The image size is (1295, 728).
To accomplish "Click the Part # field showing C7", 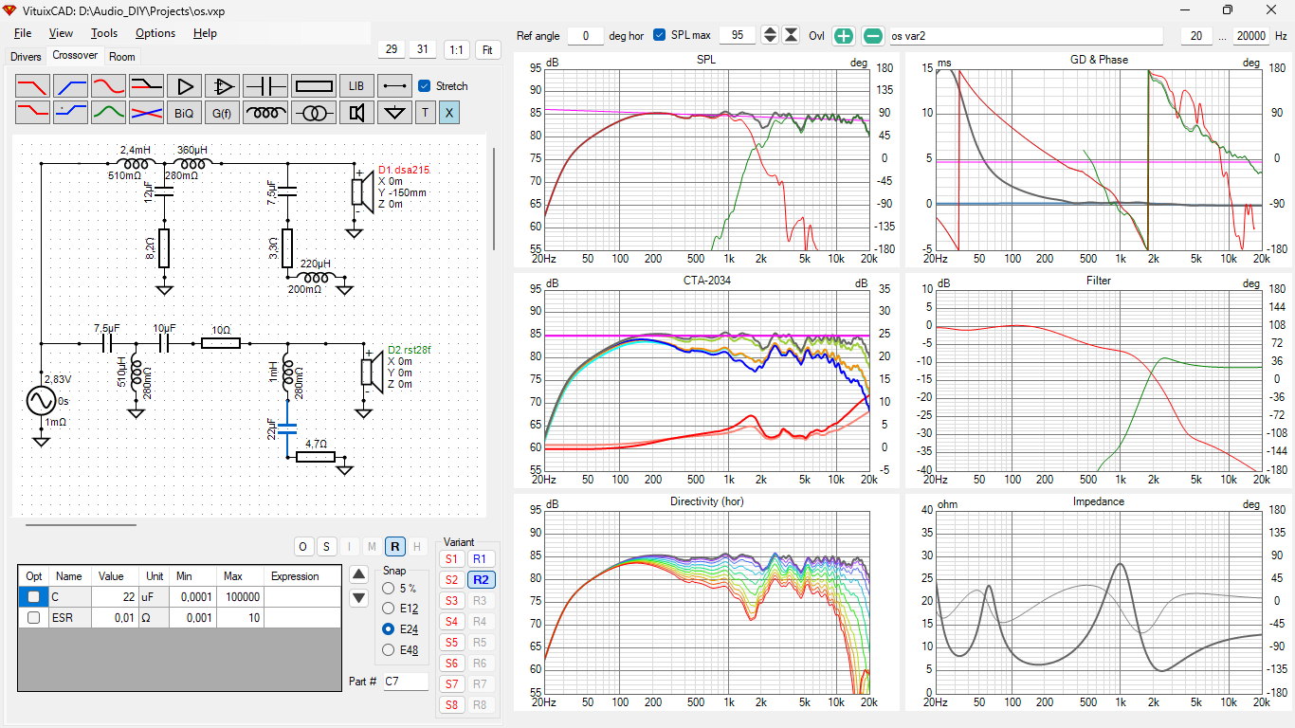I will (x=406, y=682).
